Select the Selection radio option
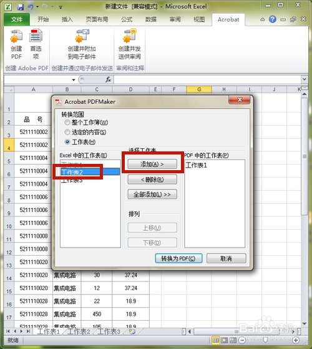This screenshot has width=312, height=349. coord(67,132)
